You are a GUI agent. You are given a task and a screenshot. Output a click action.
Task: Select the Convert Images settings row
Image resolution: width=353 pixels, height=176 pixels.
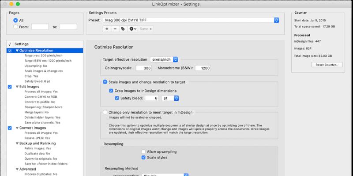[45, 128]
